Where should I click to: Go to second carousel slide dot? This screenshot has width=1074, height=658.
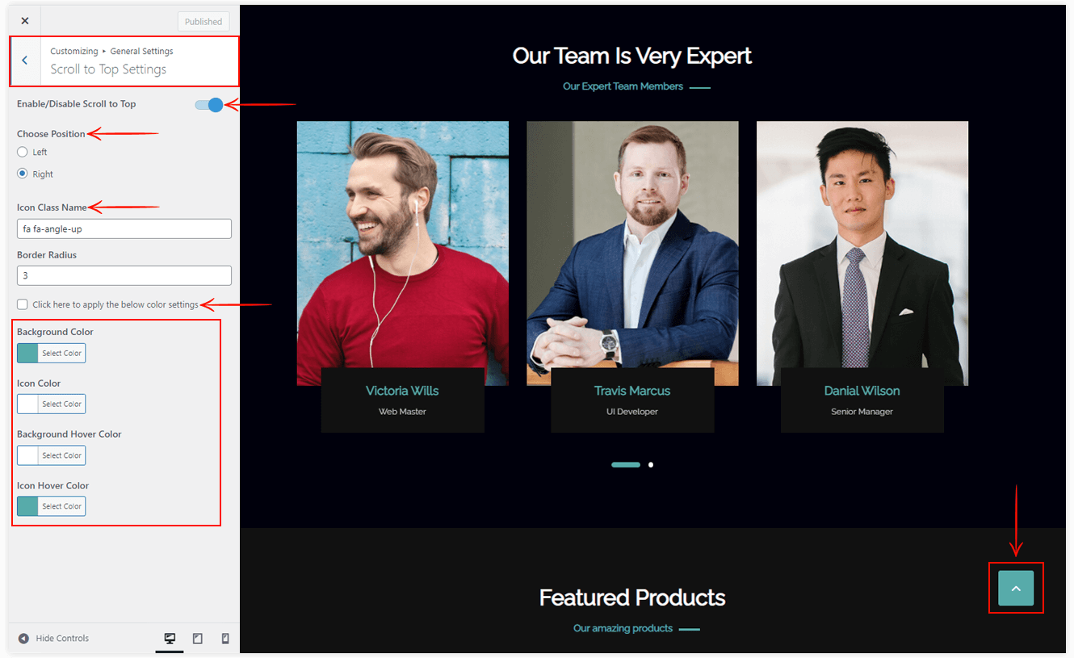pyautogui.click(x=651, y=465)
